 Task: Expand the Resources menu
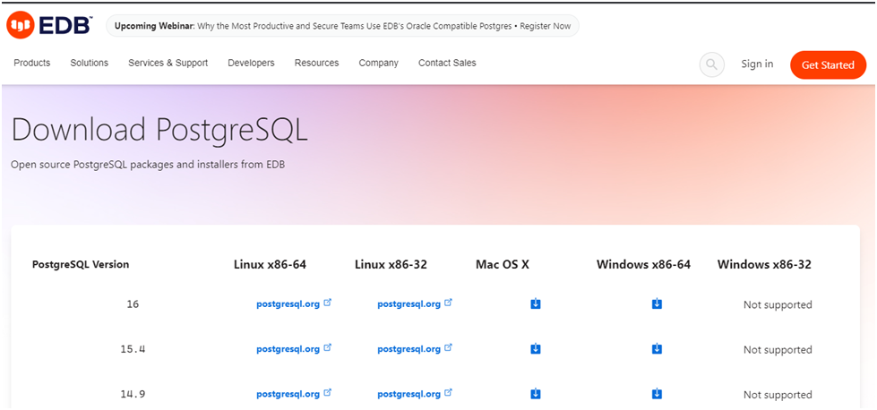tap(316, 64)
